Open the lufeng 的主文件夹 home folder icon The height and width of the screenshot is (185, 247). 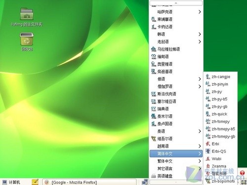tap(27, 13)
